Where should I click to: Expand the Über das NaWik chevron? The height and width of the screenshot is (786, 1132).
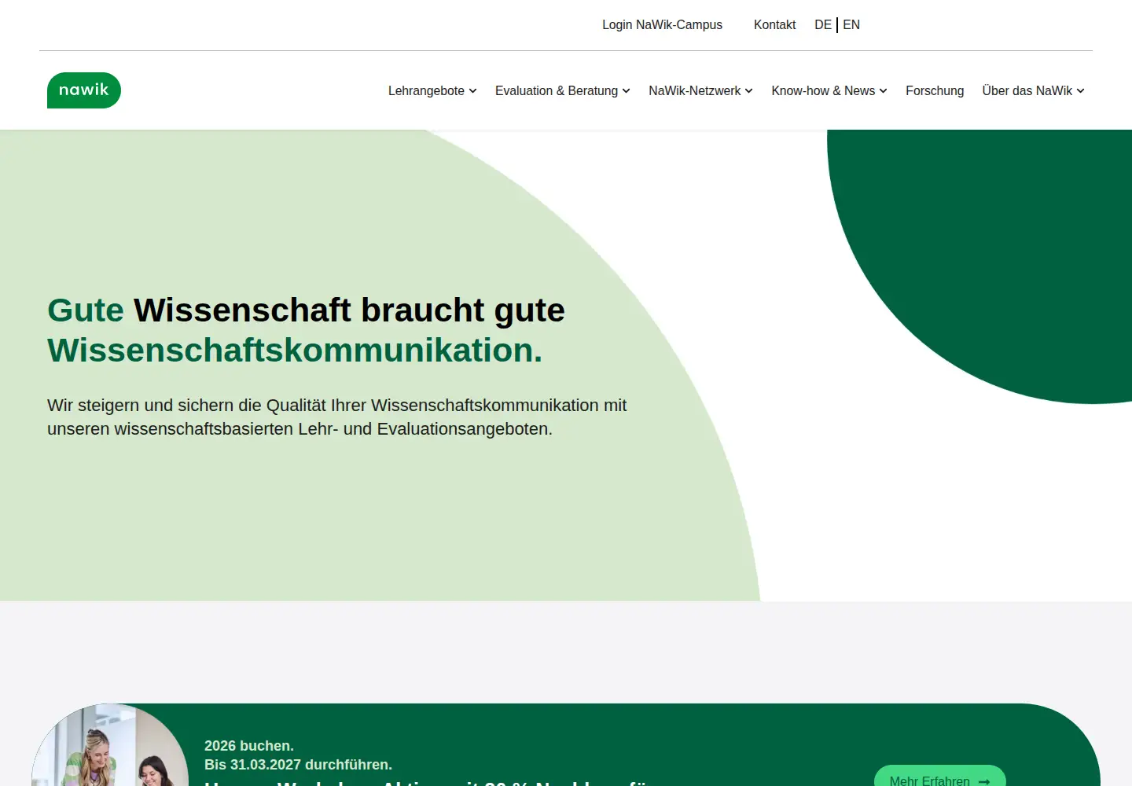[1081, 91]
